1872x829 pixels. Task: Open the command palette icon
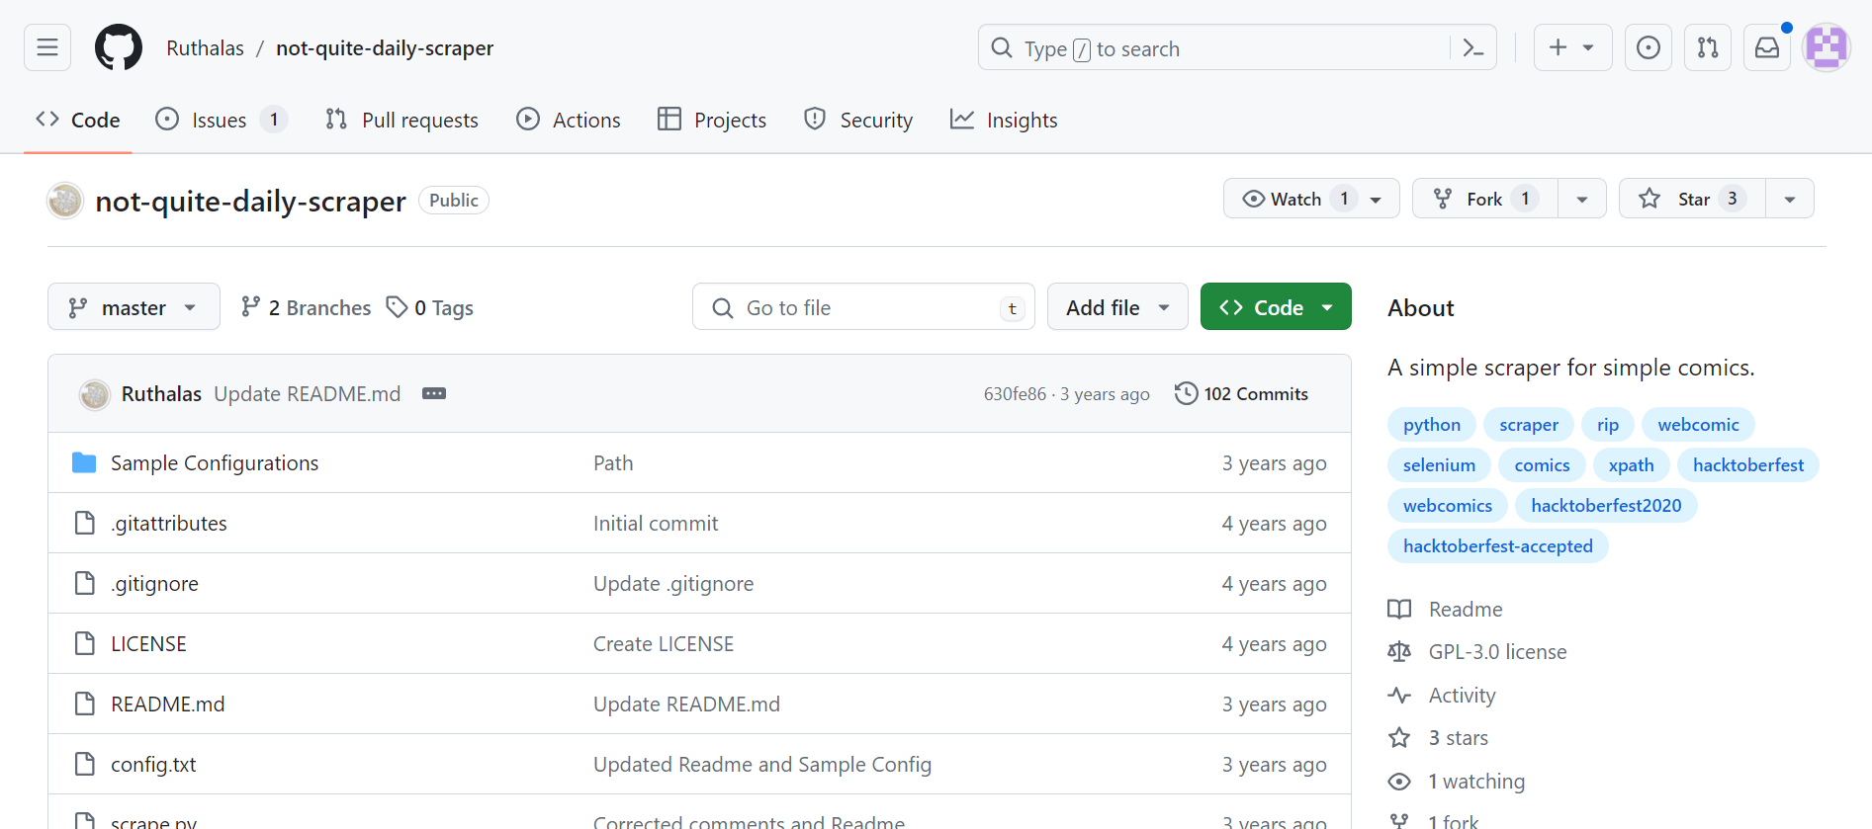1472,48
